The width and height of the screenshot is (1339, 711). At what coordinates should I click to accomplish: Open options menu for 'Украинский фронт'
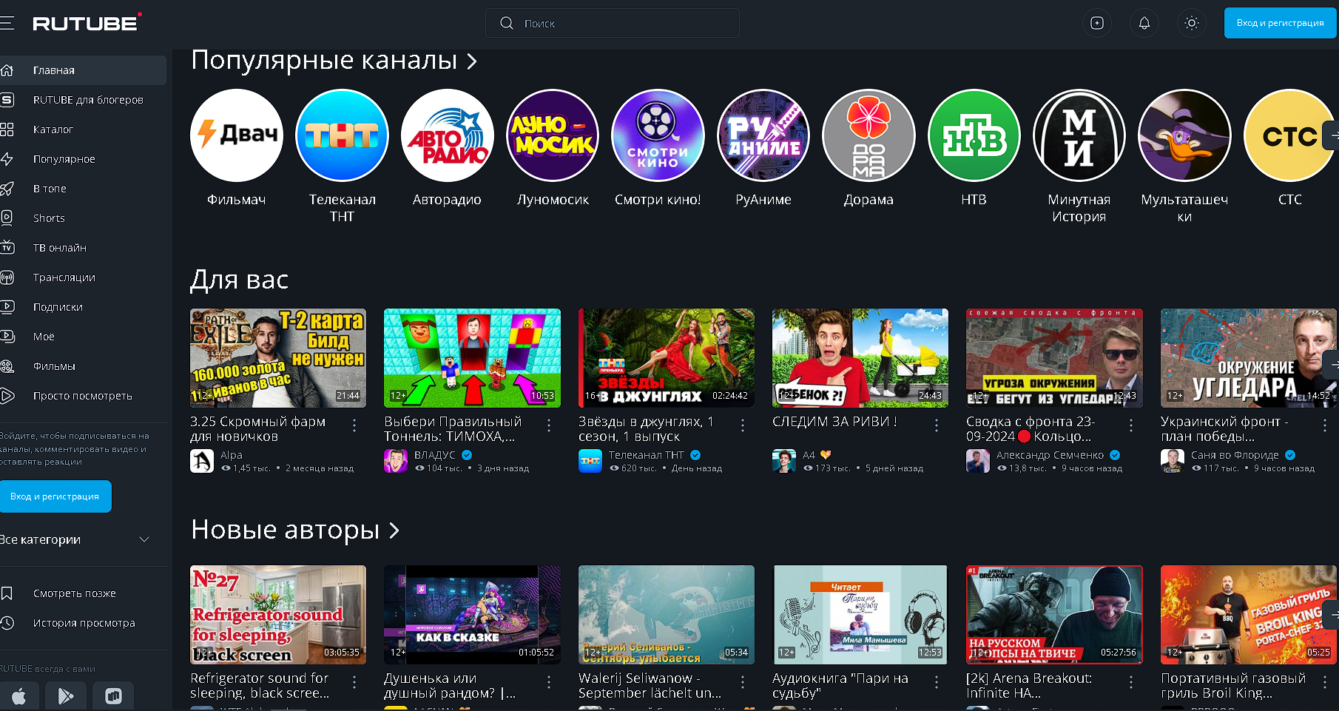[1325, 425]
